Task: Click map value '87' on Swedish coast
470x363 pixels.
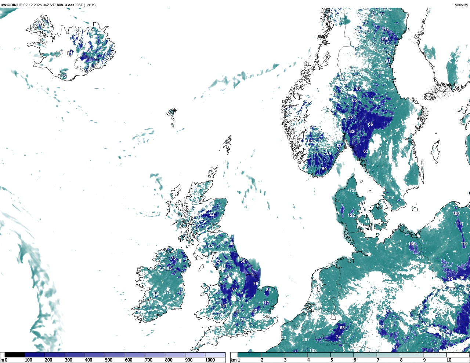Action: [x=388, y=61]
